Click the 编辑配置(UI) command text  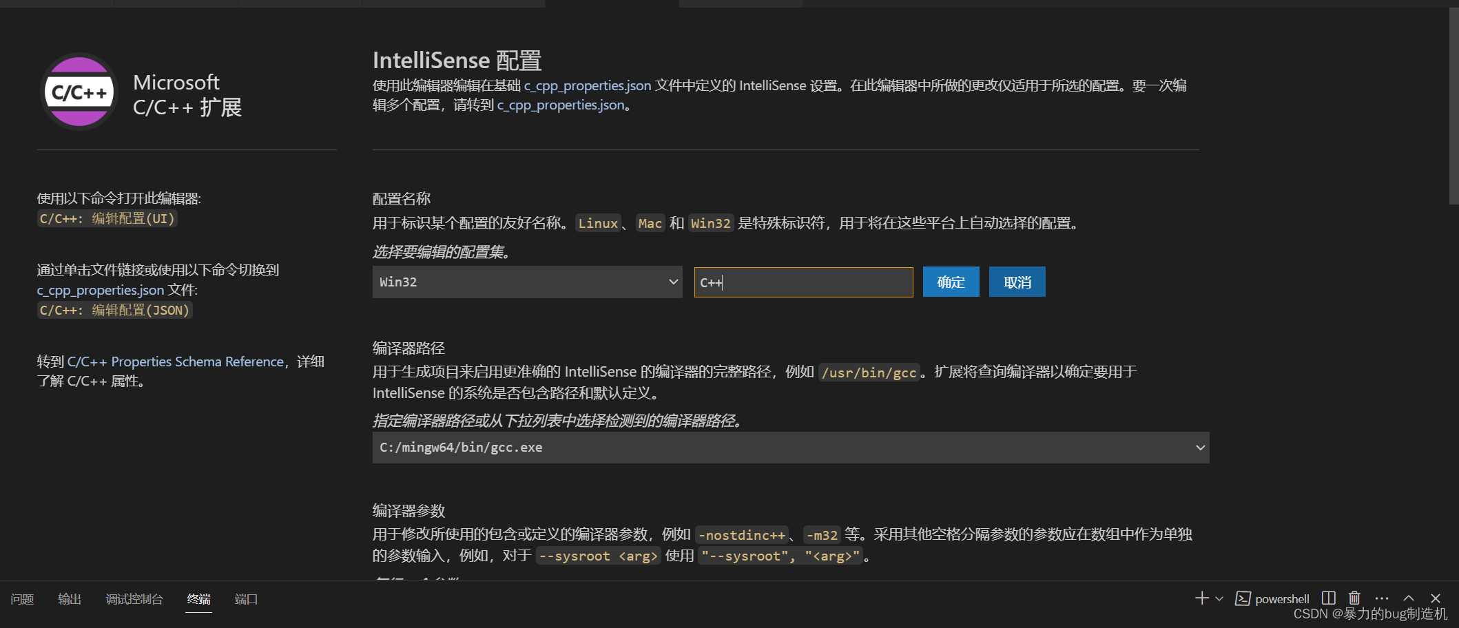click(107, 218)
